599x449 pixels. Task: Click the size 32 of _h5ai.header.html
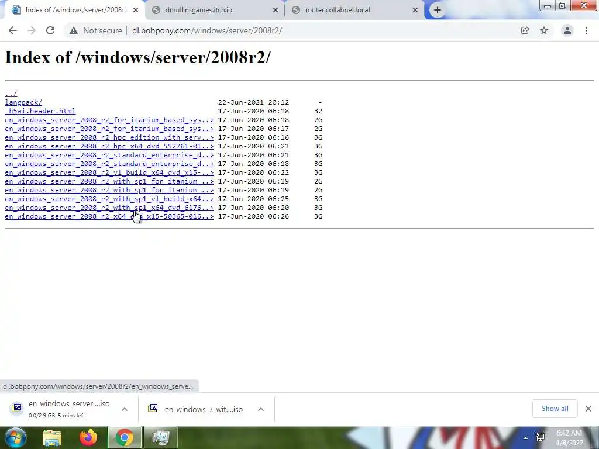tap(318, 111)
